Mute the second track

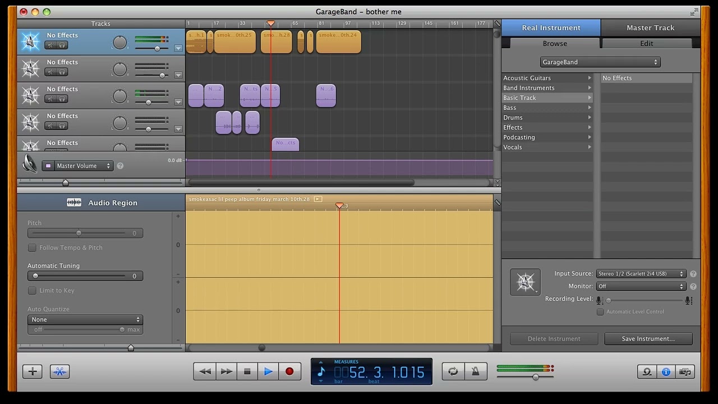tap(50, 72)
